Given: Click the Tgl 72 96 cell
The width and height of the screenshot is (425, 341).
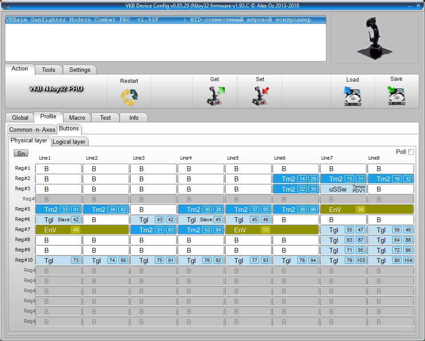Looking at the screenshot, I should click(391, 250).
